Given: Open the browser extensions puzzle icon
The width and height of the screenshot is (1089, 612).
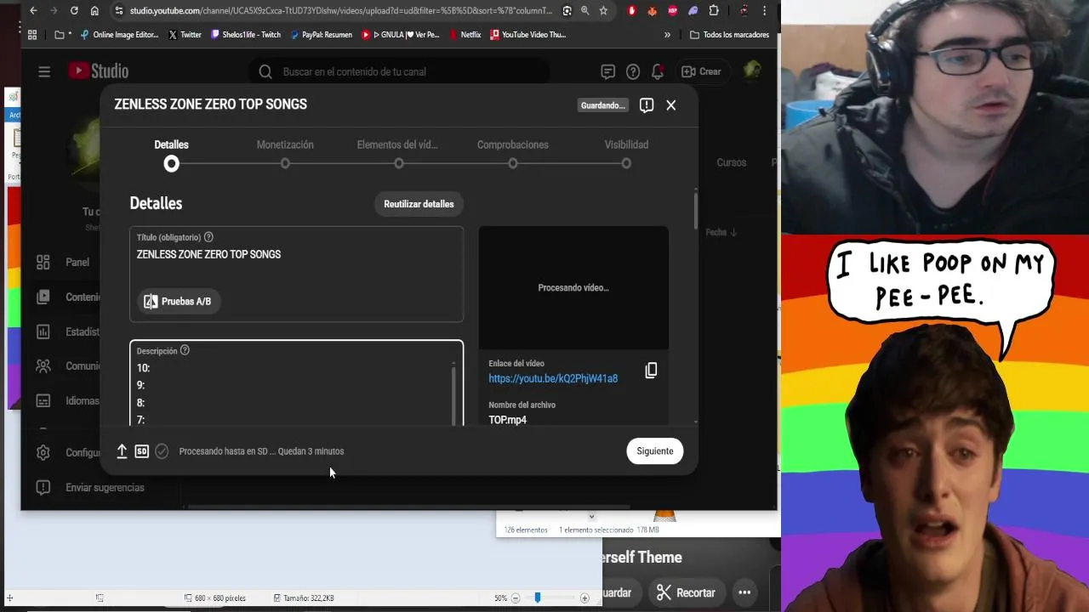Looking at the screenshot, I should click(714, 11).
